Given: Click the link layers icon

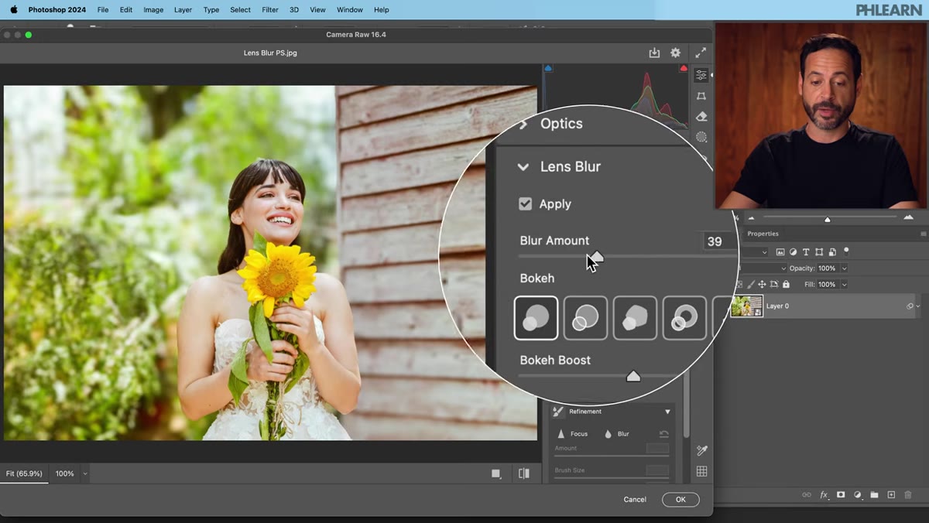Looking at the screenshot, I should [807, 494].
